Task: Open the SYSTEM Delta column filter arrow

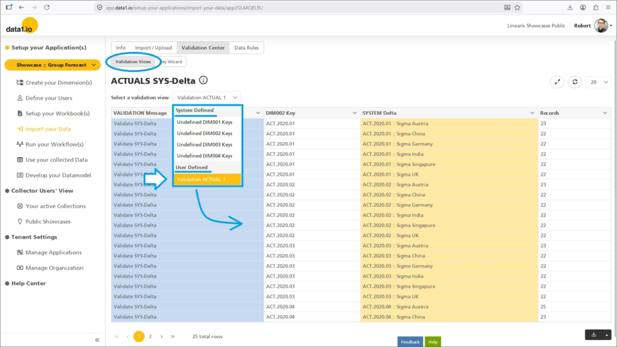Action: (532, 113)
